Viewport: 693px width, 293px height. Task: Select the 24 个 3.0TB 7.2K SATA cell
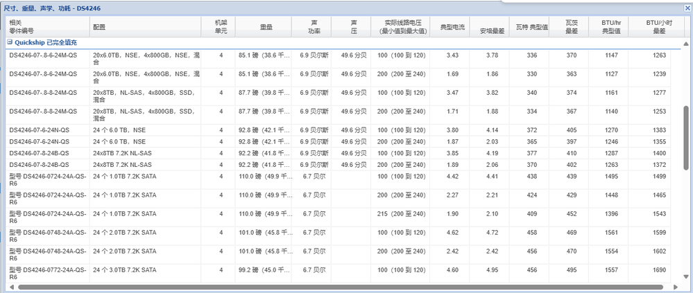click(x=124, y=270)
